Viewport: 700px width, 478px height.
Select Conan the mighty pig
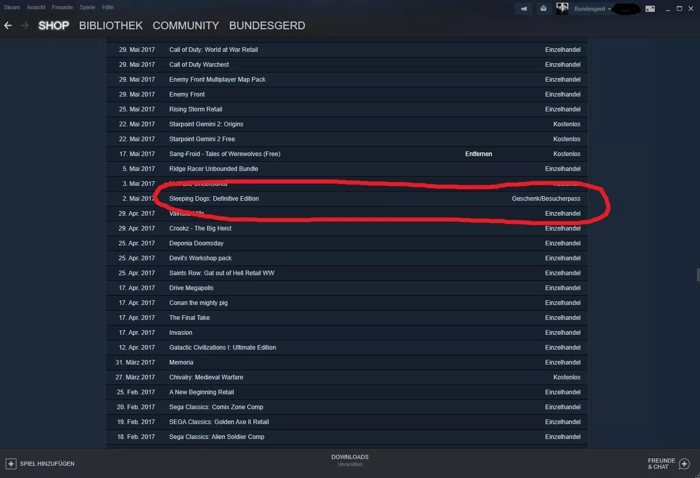pyautogui.click(x=198, y=303)
